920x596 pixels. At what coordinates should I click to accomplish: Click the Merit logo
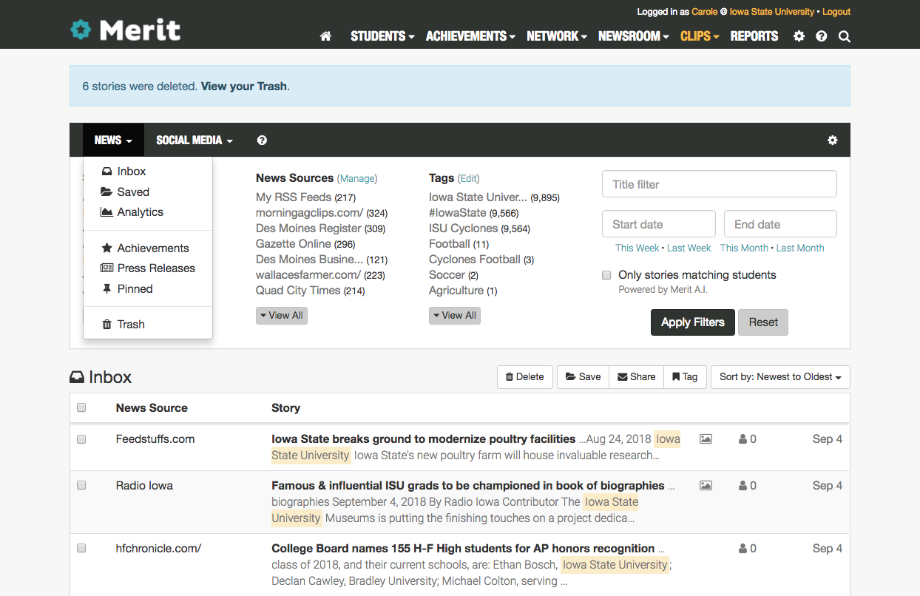(x=125, y=30)
